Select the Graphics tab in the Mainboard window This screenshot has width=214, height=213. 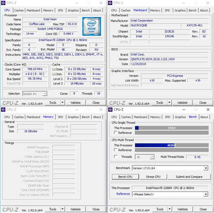[180, 10]
